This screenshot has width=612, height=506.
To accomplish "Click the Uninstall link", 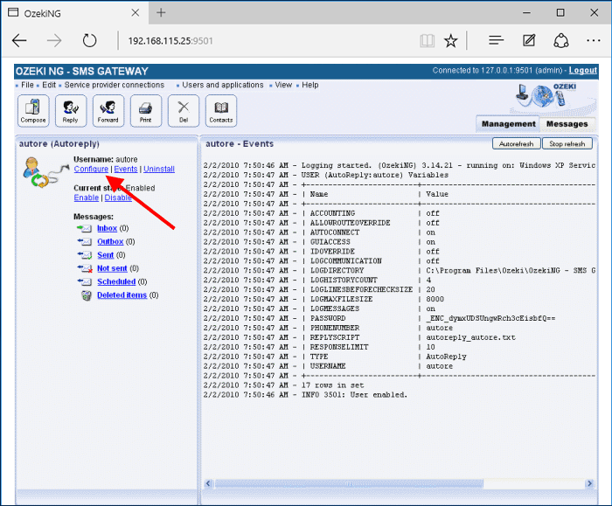I will point(159,169).
